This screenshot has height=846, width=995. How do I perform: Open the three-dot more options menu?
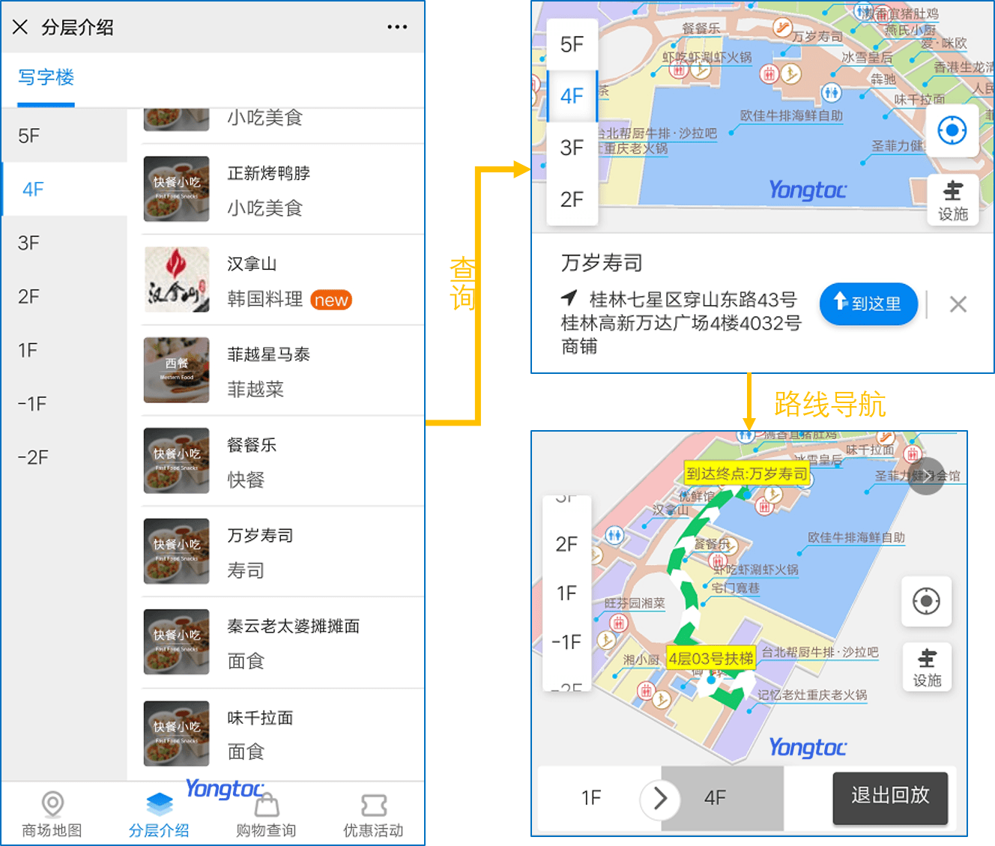click(x=397, y=27)
